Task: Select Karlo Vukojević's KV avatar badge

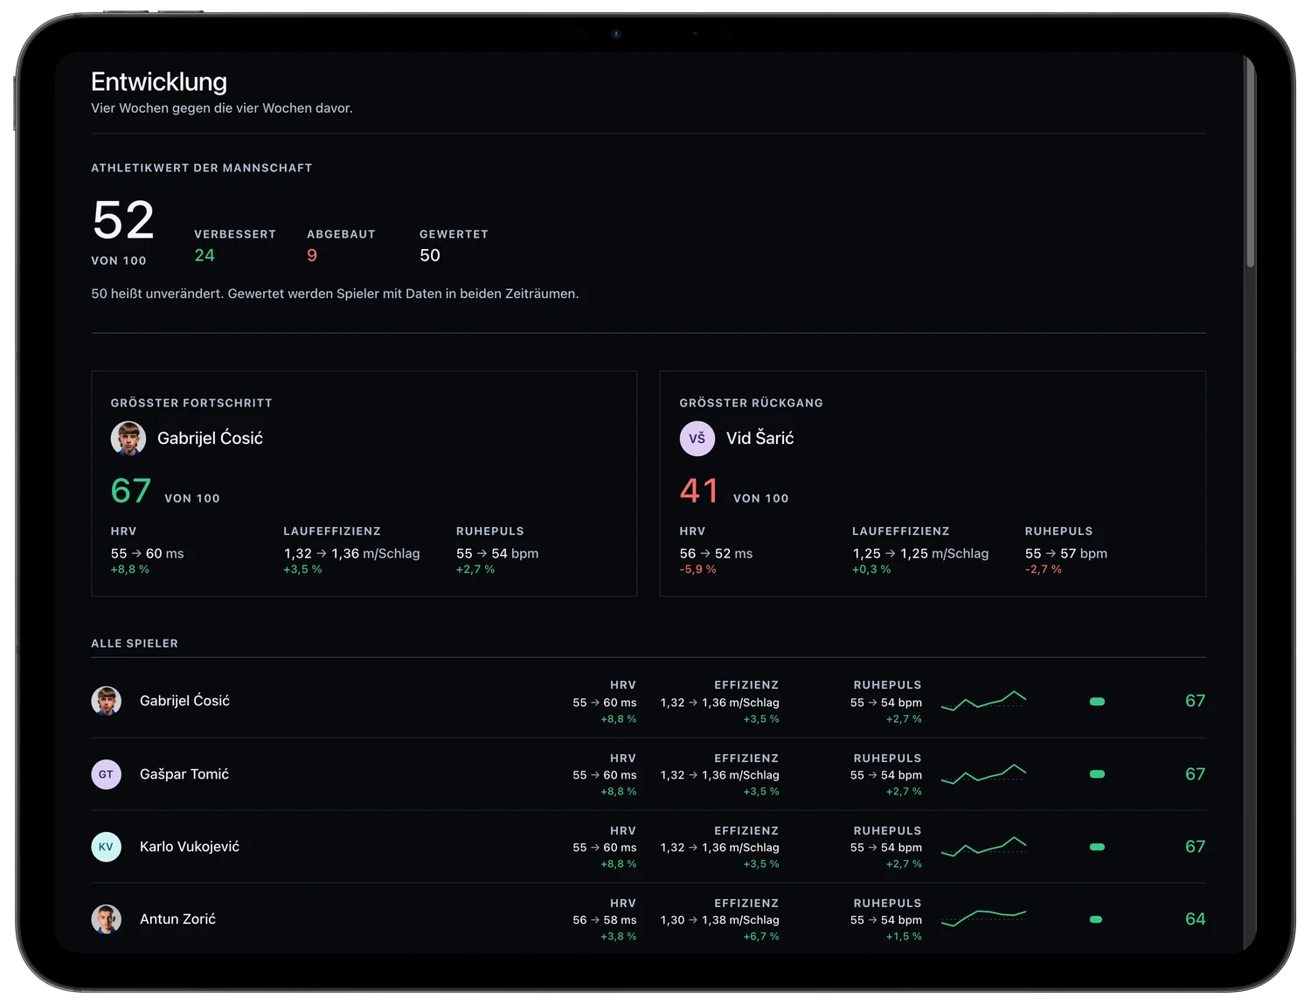Action: point(106,847)
